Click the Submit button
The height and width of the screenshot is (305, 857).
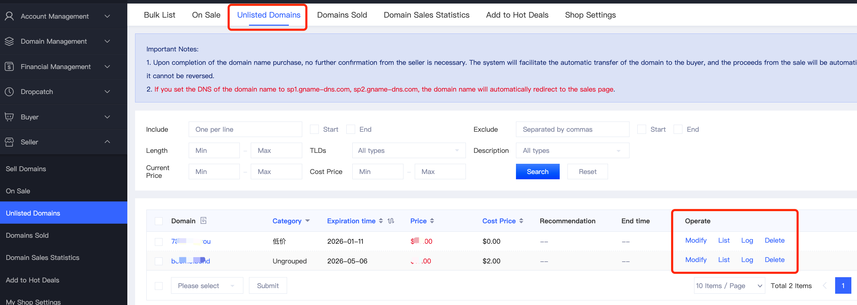[x=268, y=286]
